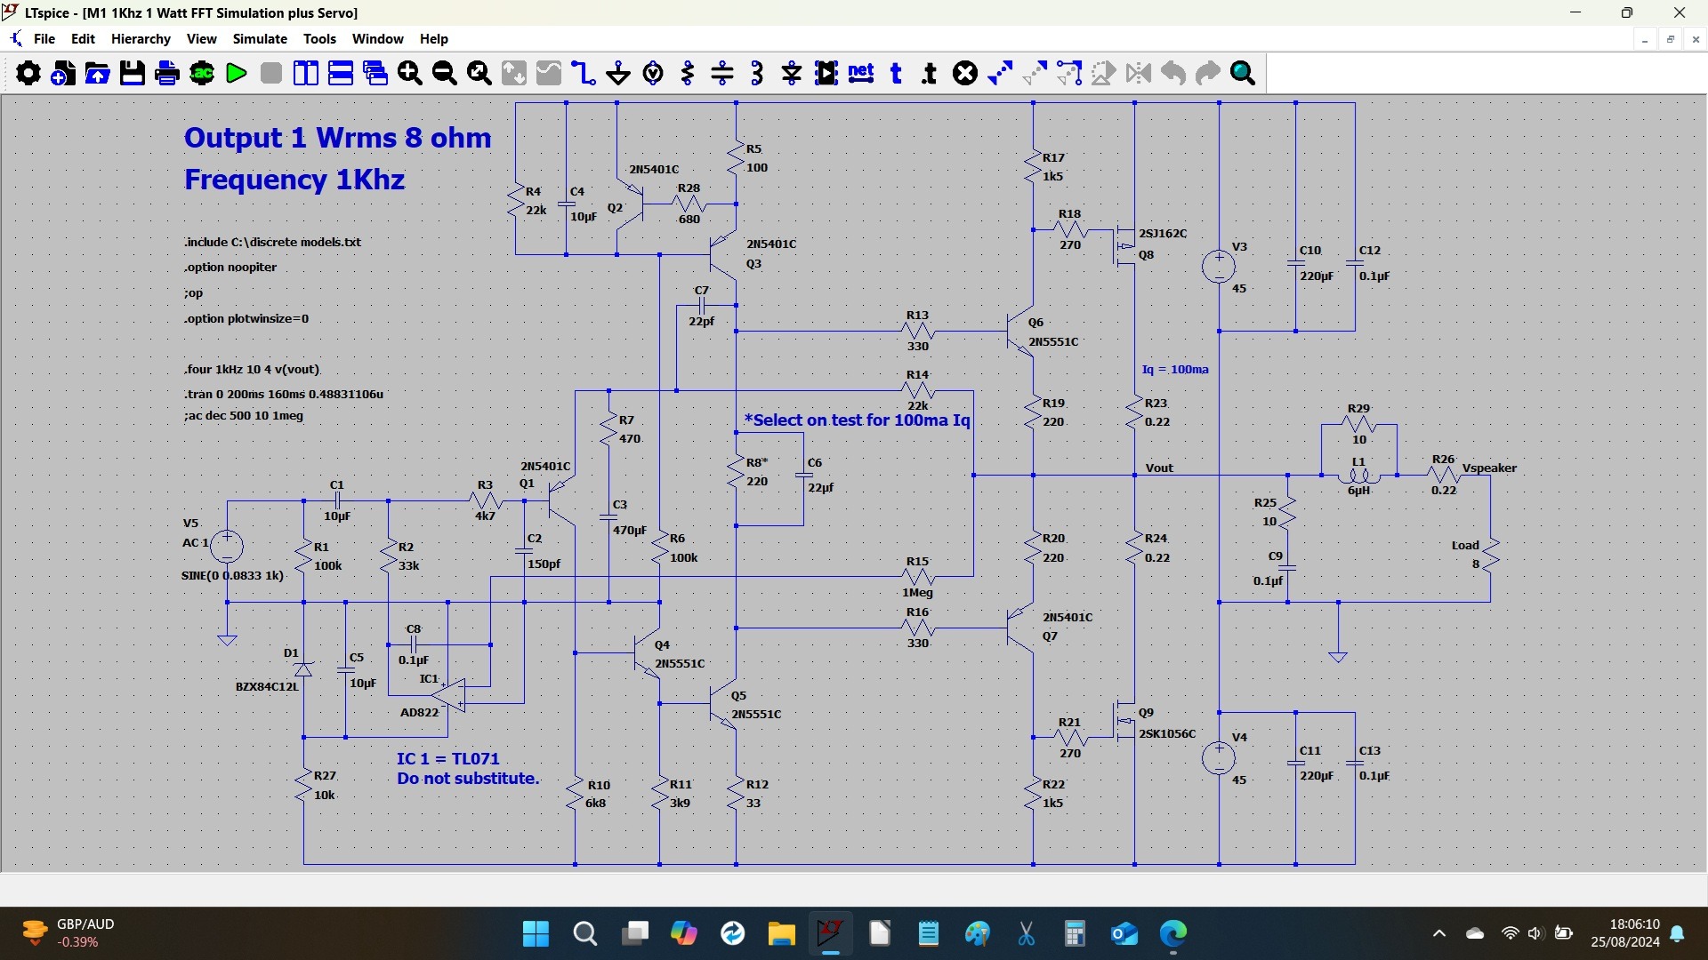This screenshot has height=960, width=1708.
Task: Place a net label
Action: point(861,73)
